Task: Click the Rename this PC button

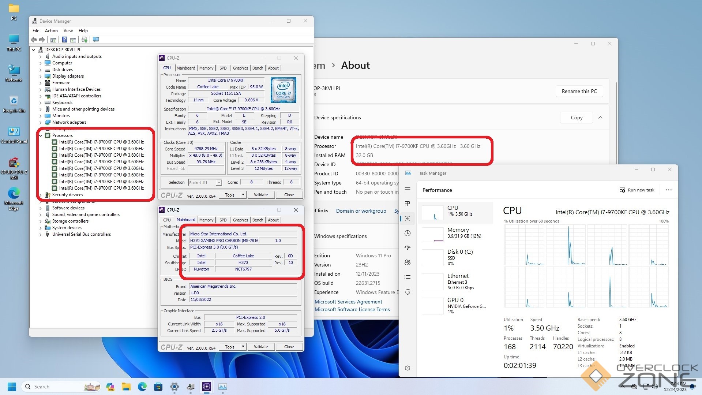Action: click(x=579, y=91)
